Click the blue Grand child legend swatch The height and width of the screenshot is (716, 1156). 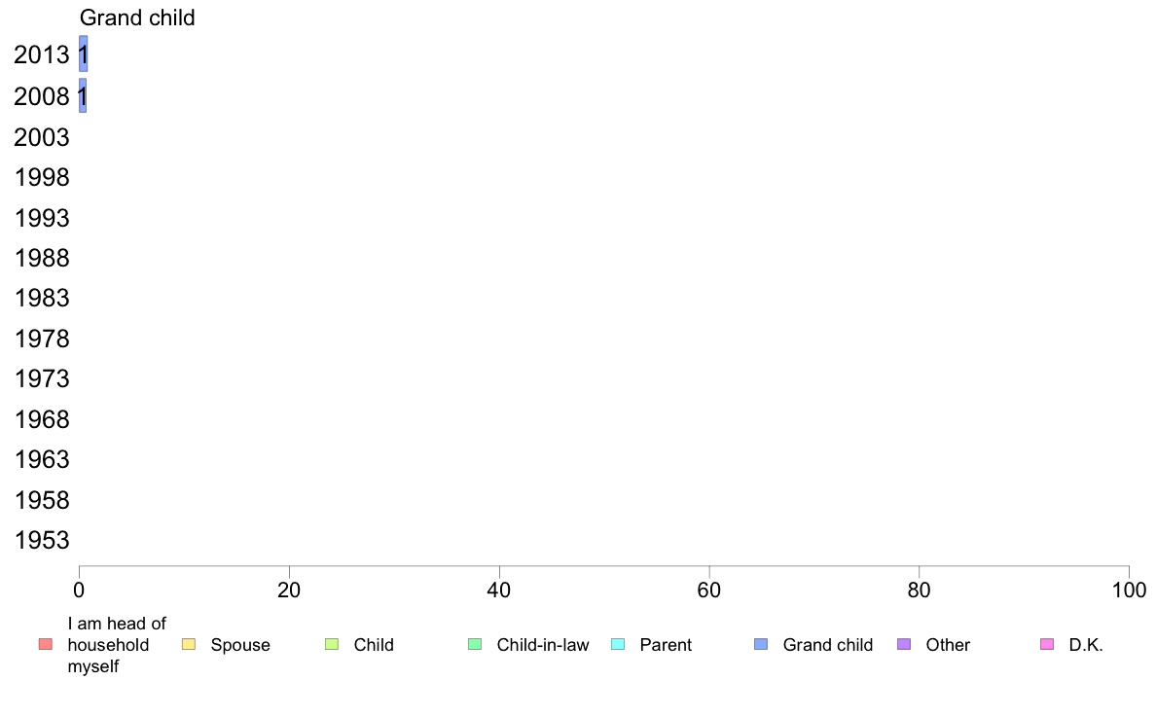pos(761,644)
